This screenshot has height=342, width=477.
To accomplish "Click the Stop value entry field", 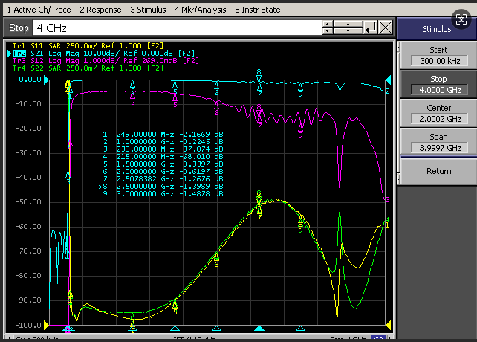I will [x=178, y=28].
